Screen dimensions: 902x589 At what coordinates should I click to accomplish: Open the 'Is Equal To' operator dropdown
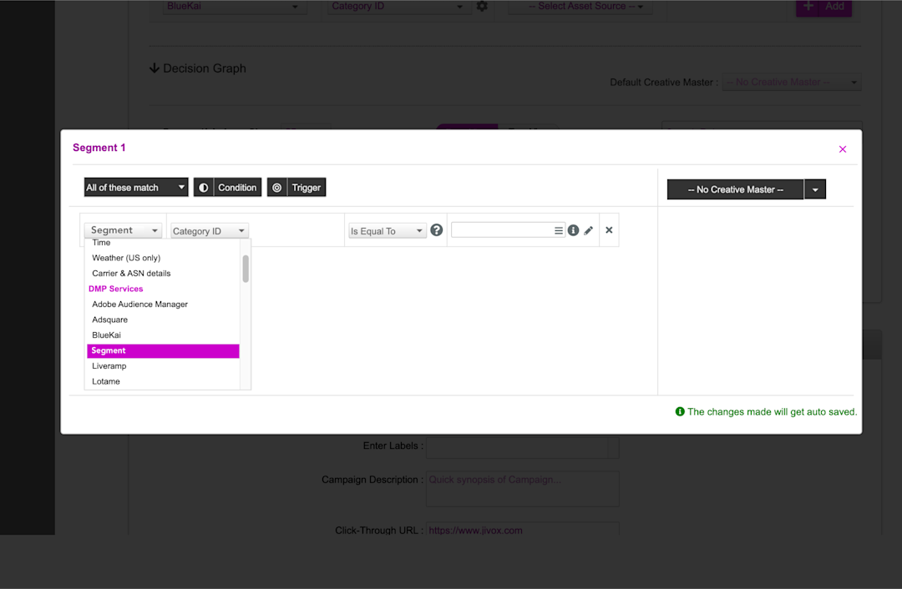click(387, 231)
